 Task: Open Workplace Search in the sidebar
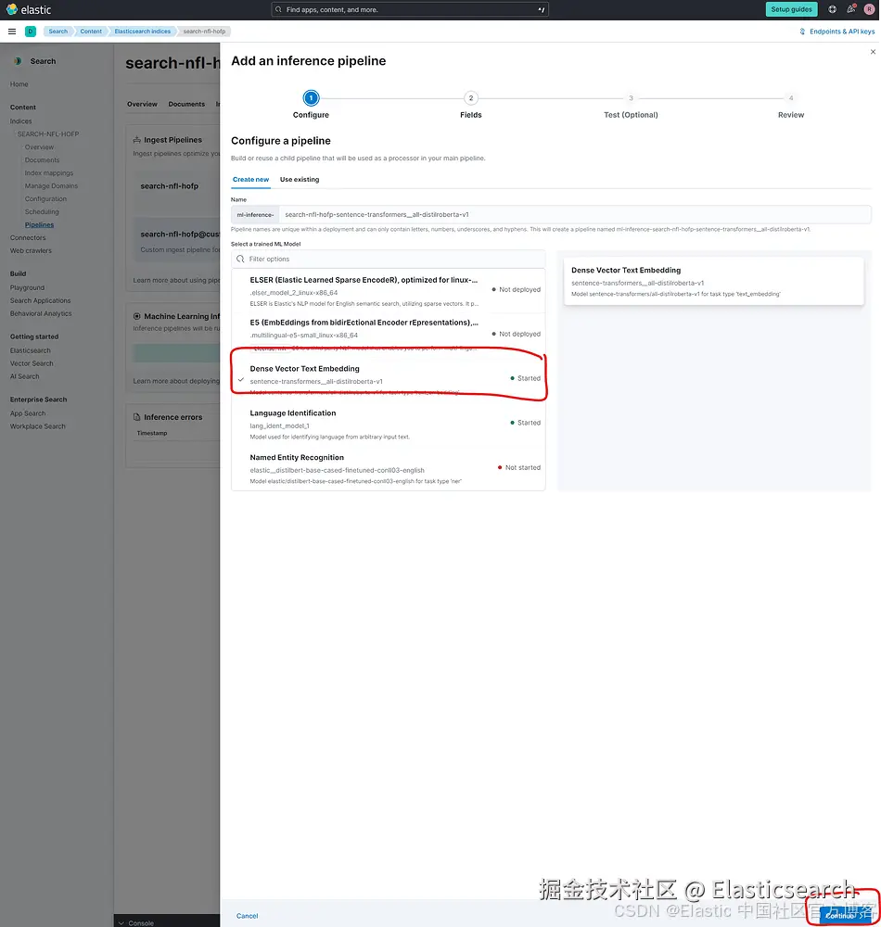click(38, 426)
